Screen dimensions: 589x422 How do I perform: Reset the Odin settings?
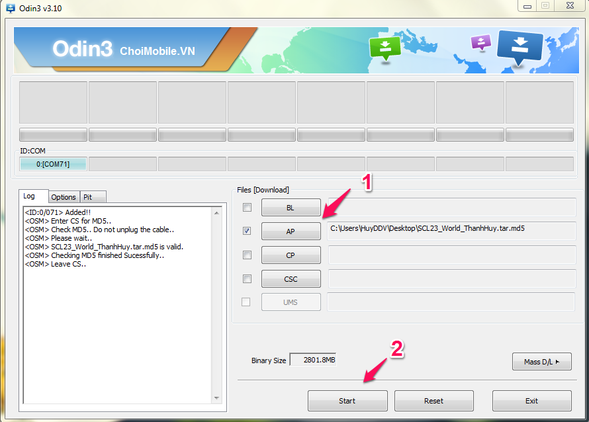point(434,401)
